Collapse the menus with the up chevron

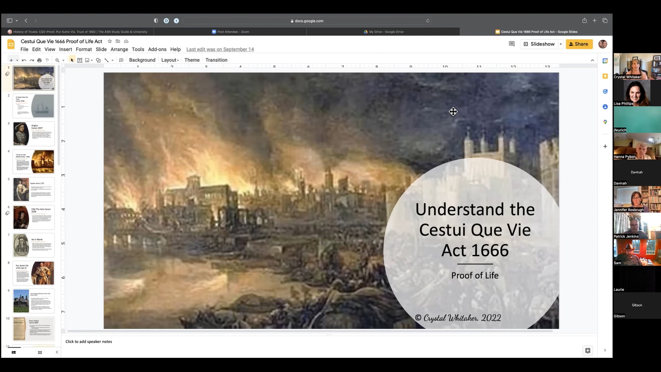point(592,60)
